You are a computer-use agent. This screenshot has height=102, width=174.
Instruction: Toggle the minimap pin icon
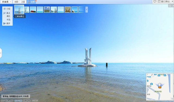(x=152, y=75)
